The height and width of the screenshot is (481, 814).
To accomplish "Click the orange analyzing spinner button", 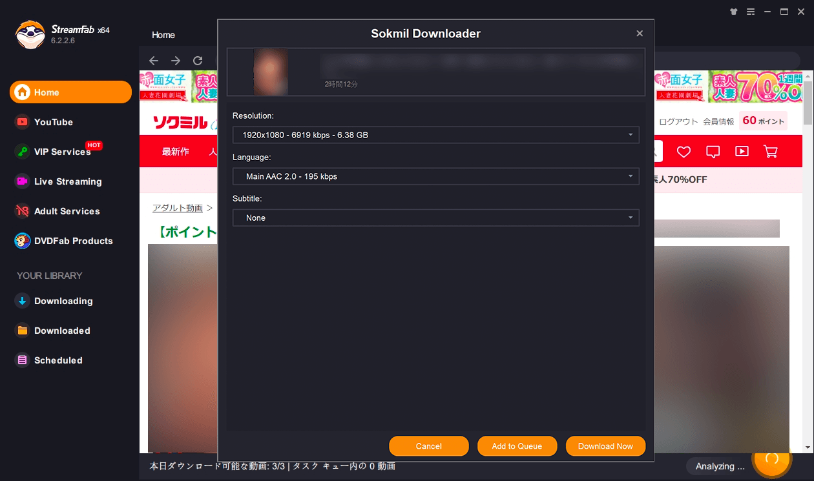I will [772, 458].
